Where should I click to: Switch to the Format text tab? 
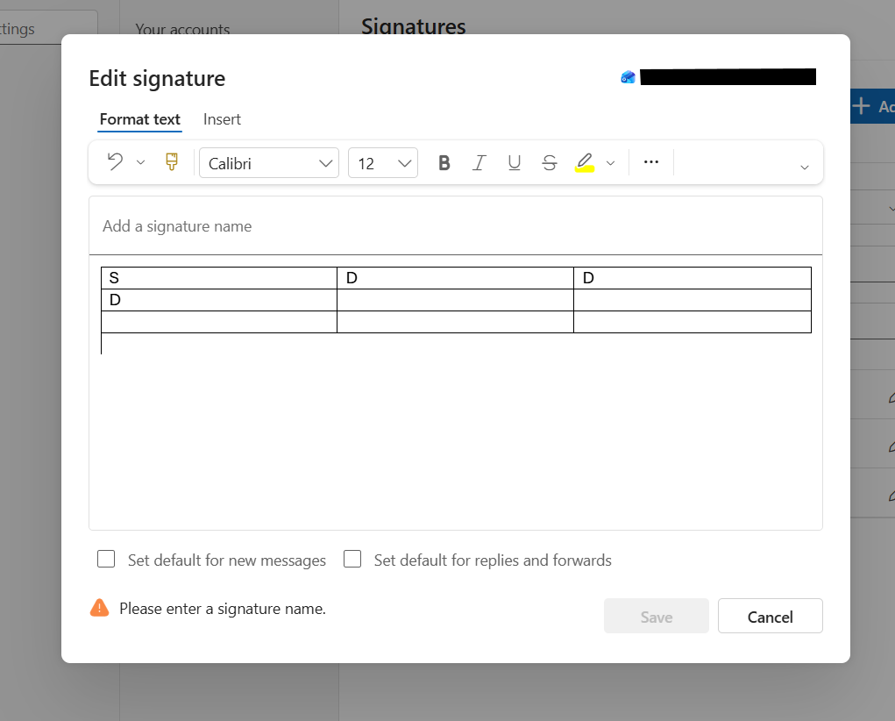tap(140, 119)
